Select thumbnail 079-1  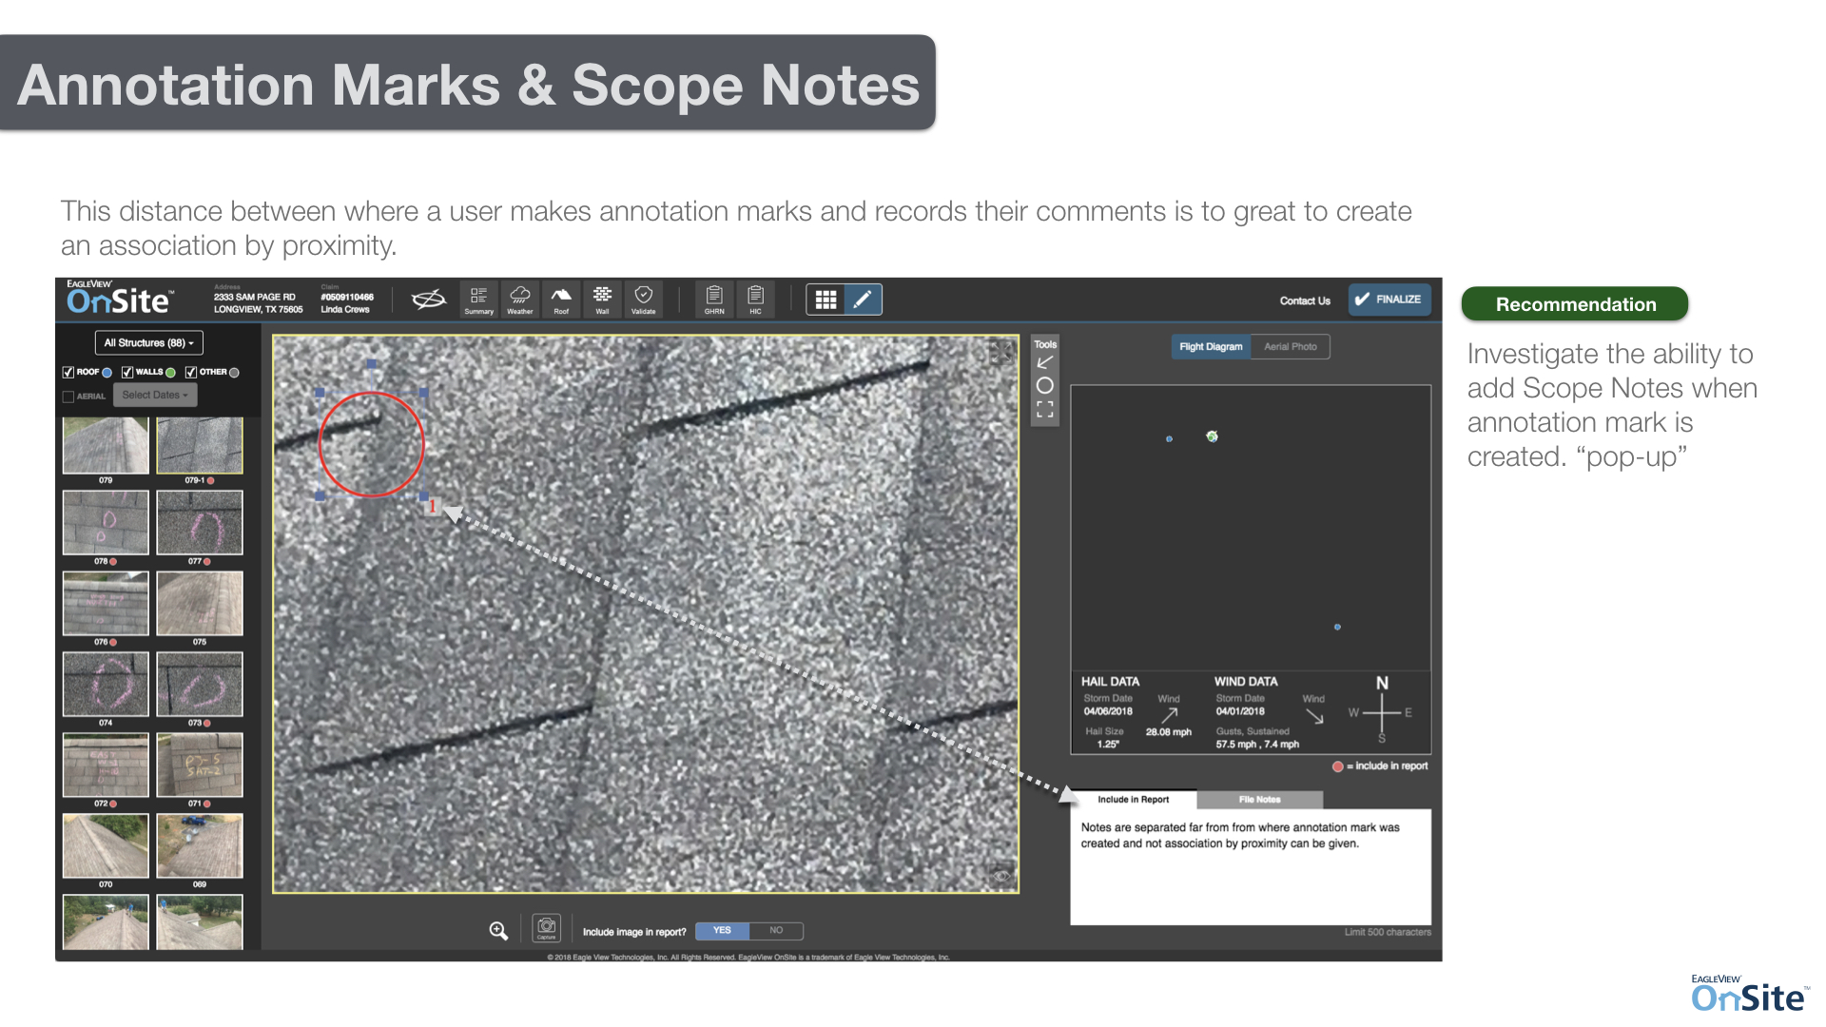pos(200,445)
